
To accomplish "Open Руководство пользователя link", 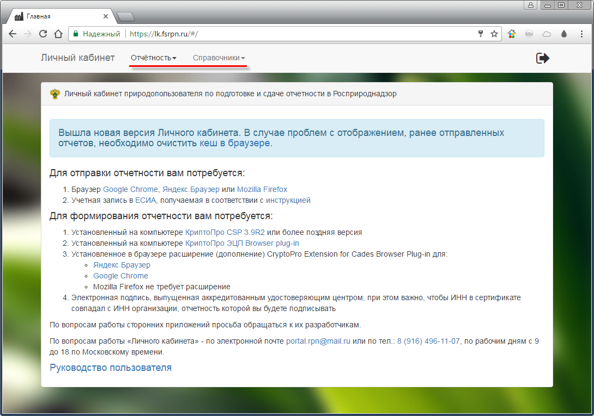I will tap(111, 368).
